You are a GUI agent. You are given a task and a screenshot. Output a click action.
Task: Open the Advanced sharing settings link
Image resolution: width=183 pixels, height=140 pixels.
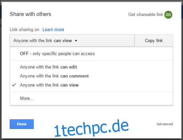[165, 124]
